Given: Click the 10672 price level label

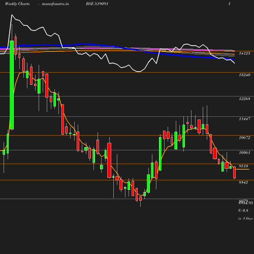Looking at the screenshot, I should (244, 138).
